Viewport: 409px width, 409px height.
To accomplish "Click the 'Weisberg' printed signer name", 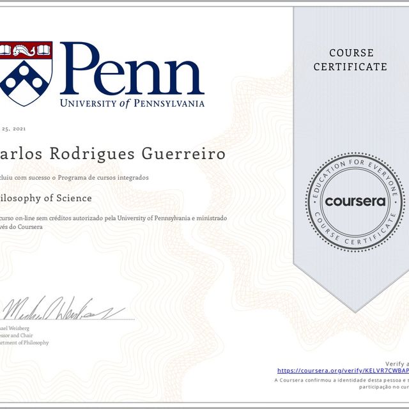I will pyautogui.click(x=20, y=328).
